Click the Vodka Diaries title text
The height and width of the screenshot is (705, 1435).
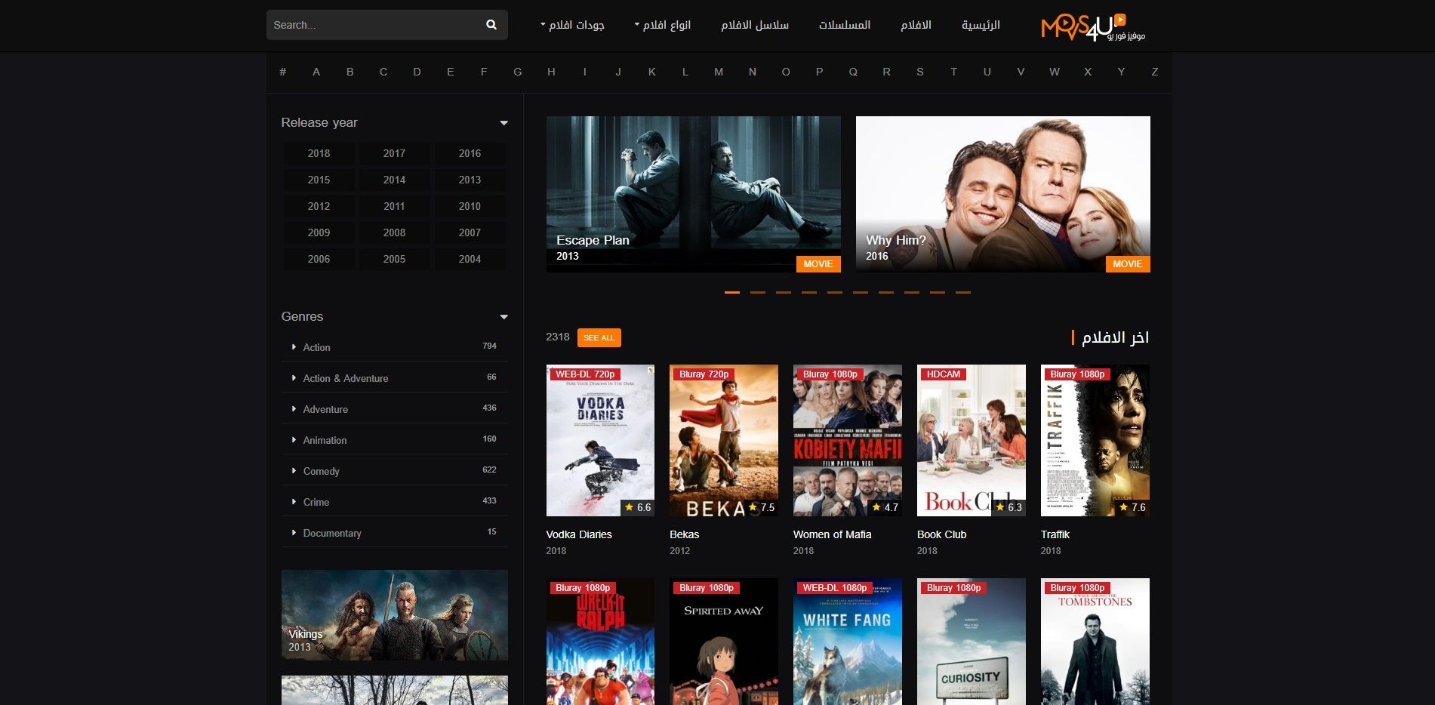579,534
